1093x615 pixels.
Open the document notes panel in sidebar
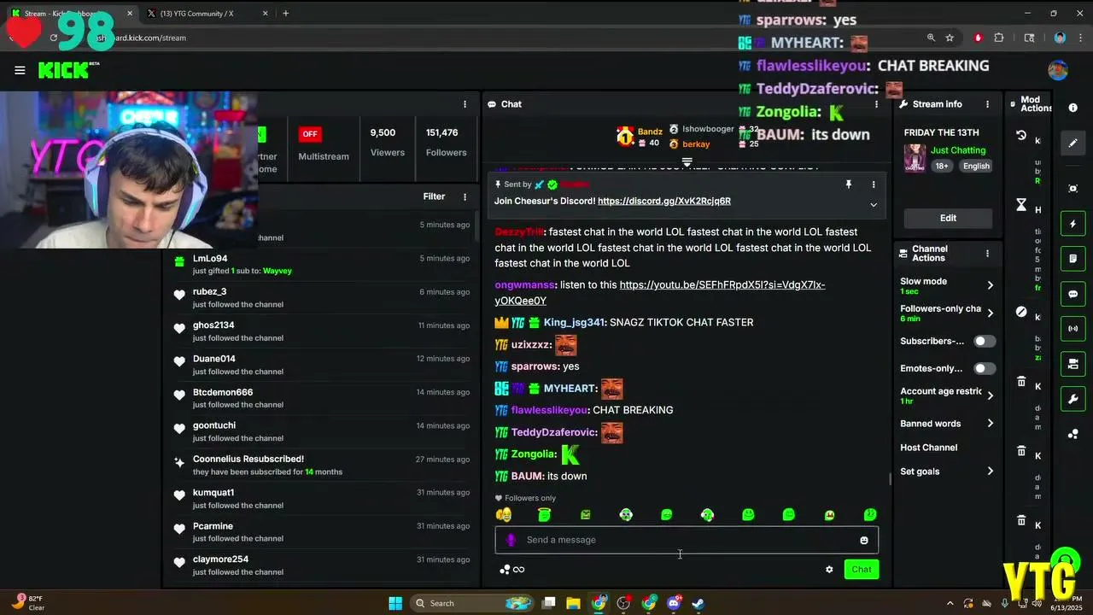[1073, 259]
